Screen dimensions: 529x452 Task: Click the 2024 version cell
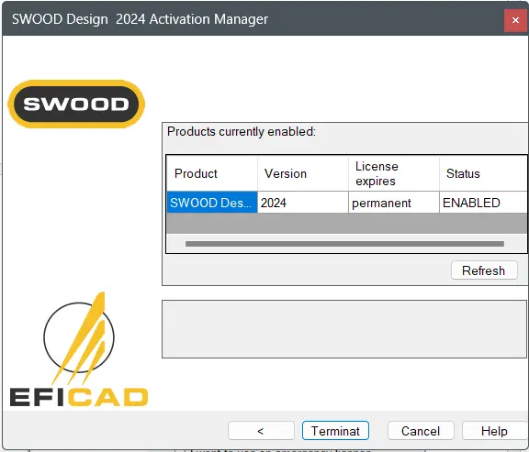[303, 203]
